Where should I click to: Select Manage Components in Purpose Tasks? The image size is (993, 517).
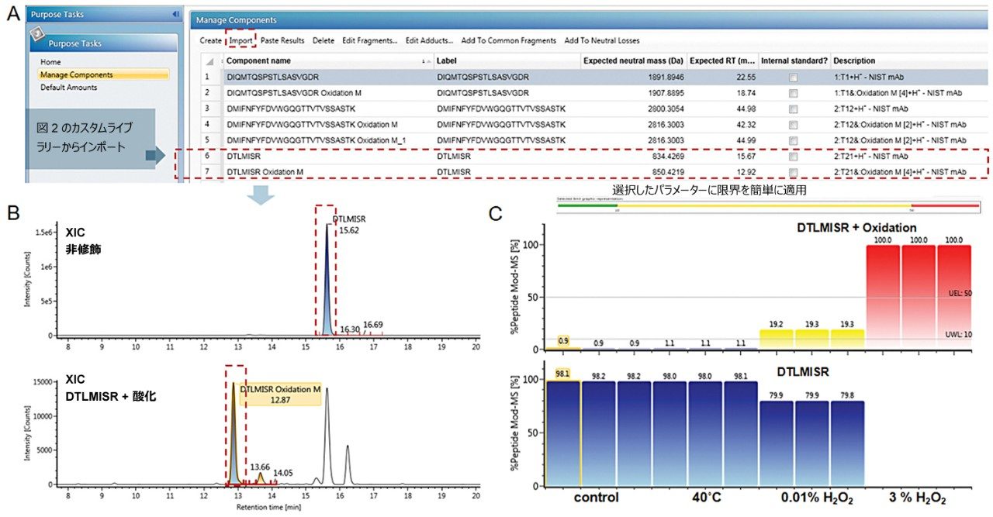pyautogui.click(x=103, y=74)
